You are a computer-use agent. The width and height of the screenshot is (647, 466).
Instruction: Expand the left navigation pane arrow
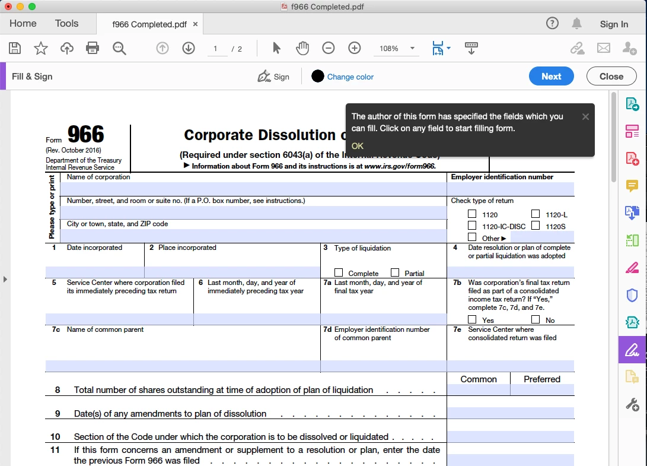pos(5,279)
